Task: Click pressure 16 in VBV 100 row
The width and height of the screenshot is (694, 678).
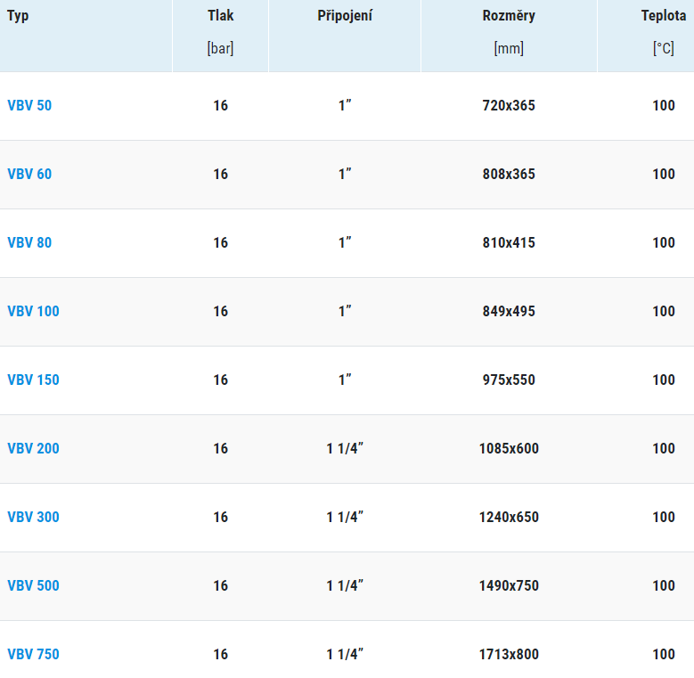Action: coord(220,311)
